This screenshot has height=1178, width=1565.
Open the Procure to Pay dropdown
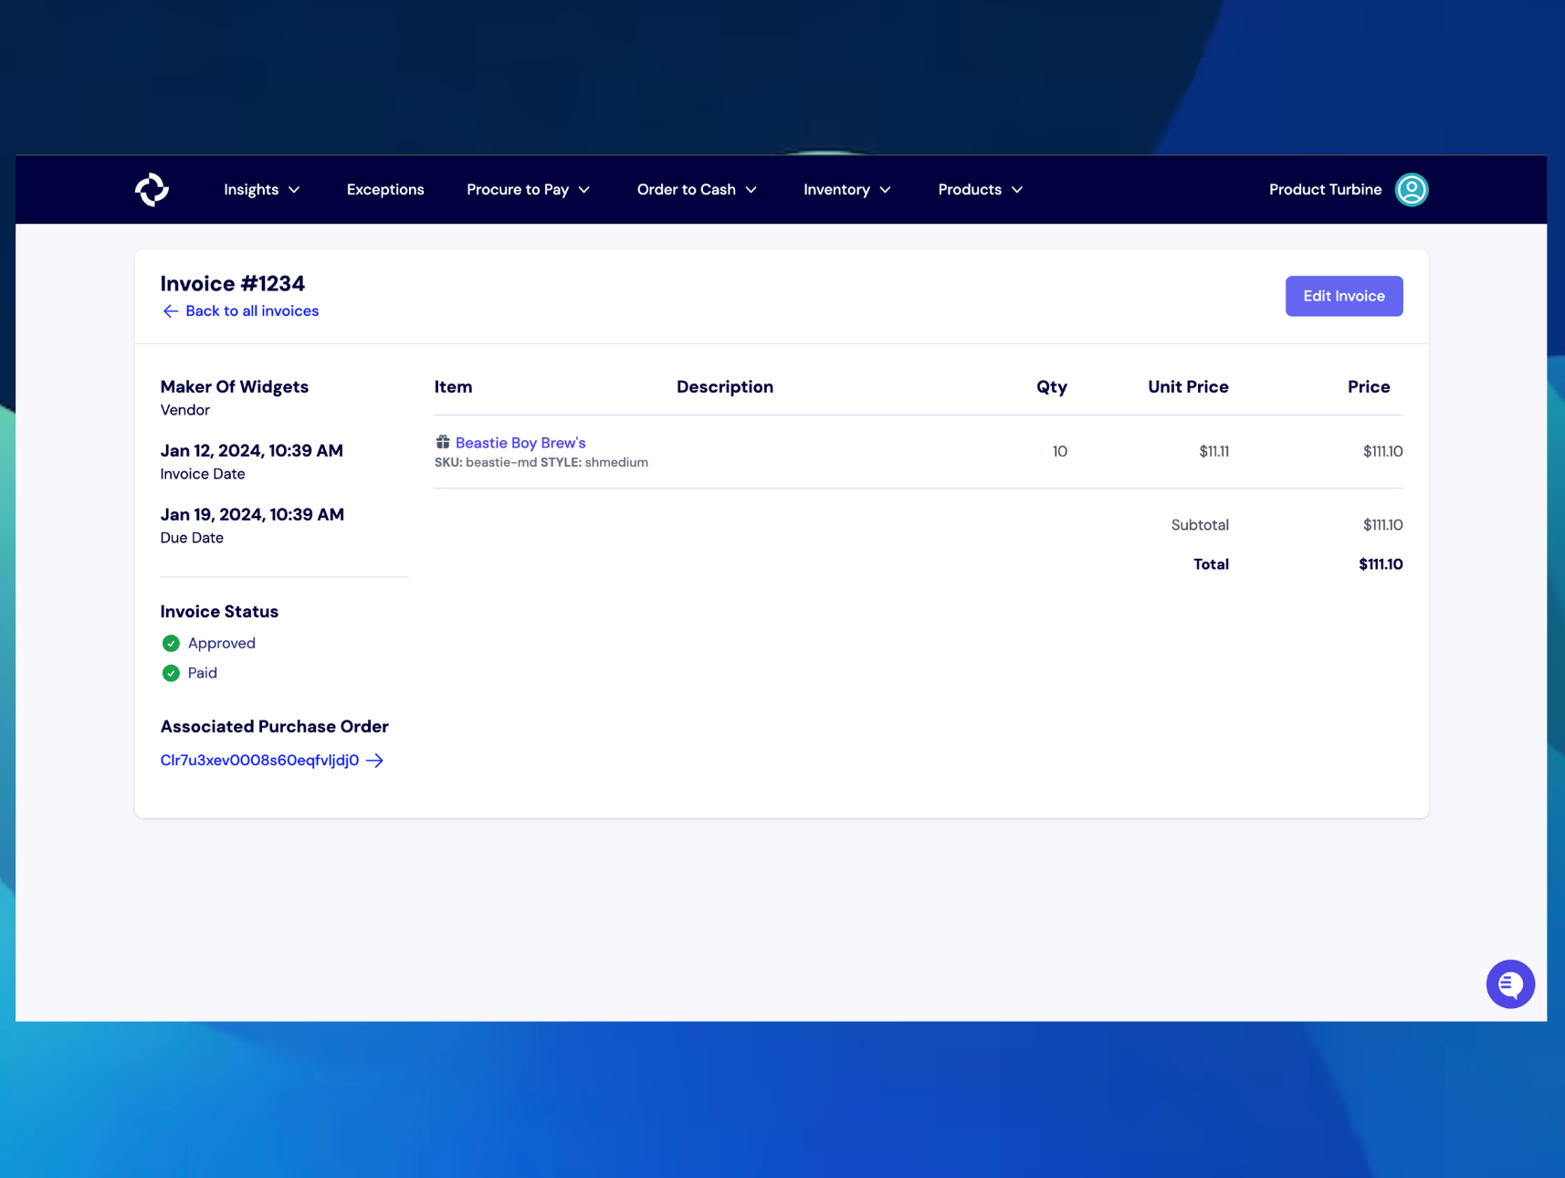(528, 189)
